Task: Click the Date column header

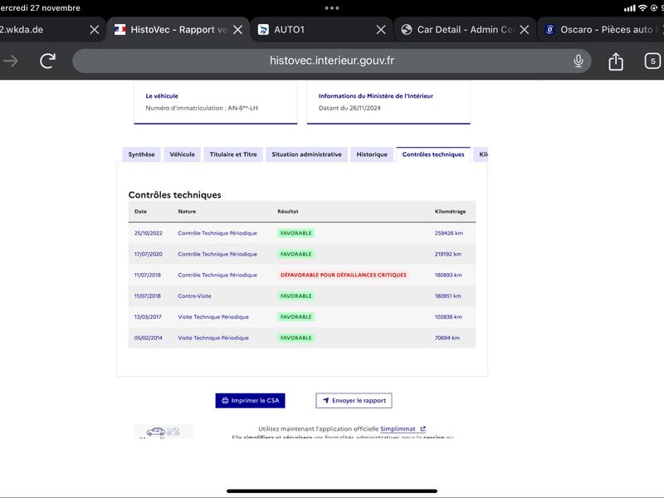Action: tap(140, 212)
